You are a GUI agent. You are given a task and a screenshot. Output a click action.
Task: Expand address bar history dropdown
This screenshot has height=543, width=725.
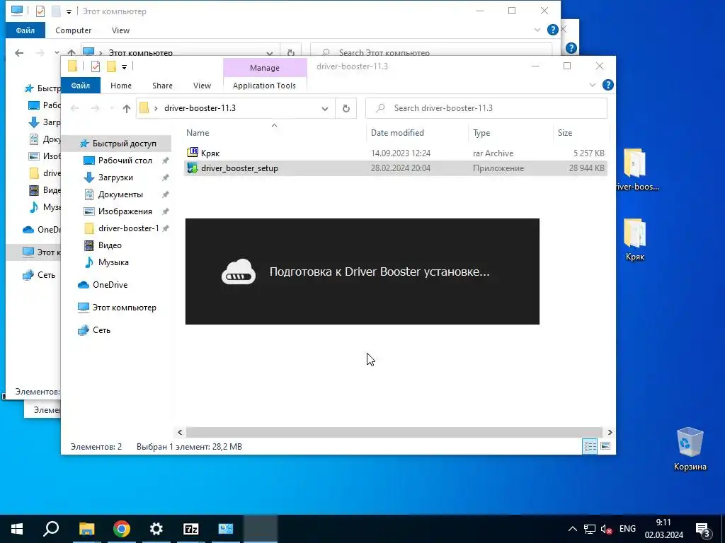324,108
